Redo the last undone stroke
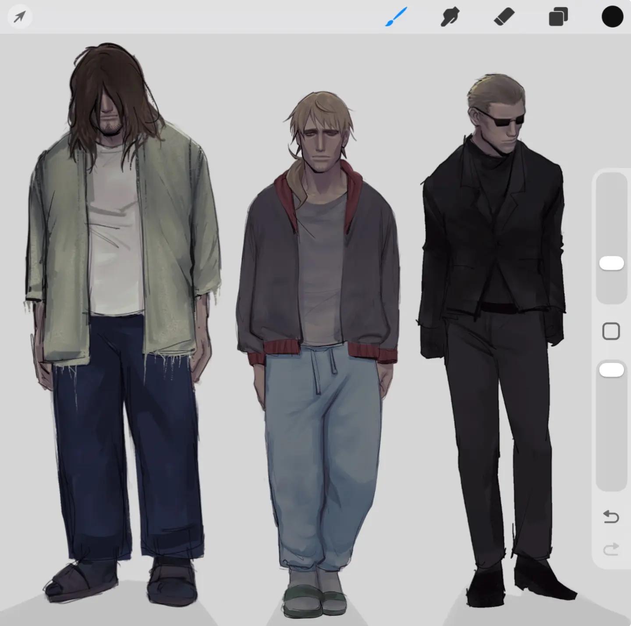The image size is (631, 626). [x=611, y=549]
